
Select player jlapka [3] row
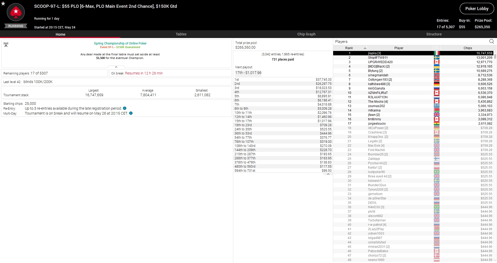click(413, 53)
